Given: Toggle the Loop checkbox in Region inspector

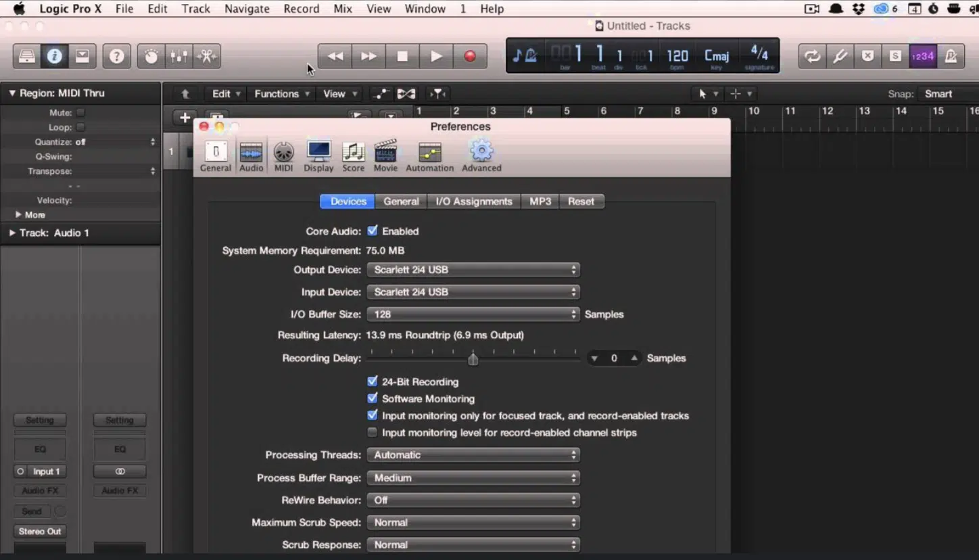Looking at the screenshot, I should (80, 127).
